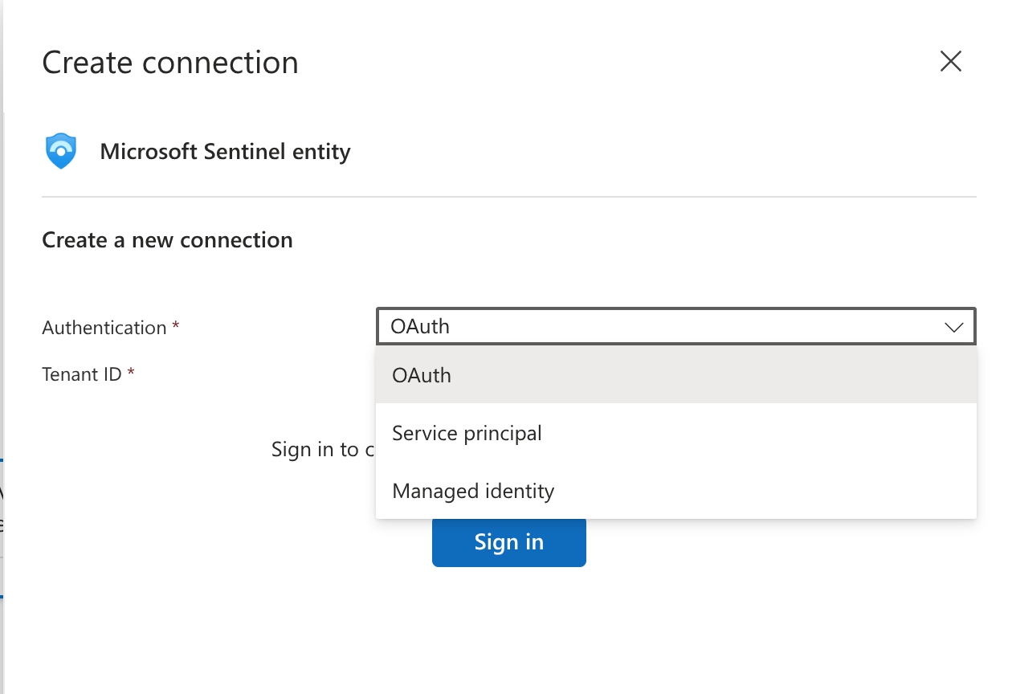This screenshot has width=1012, height=694.
Task: Close the Create connection panel
Action: [950, 62]
